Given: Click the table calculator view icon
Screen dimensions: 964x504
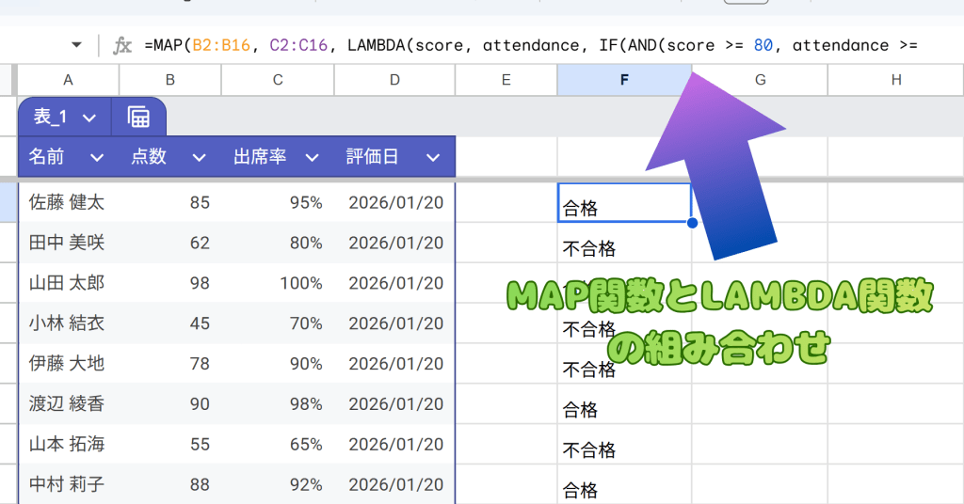Looking at the screenshot, I should (138, 117).
